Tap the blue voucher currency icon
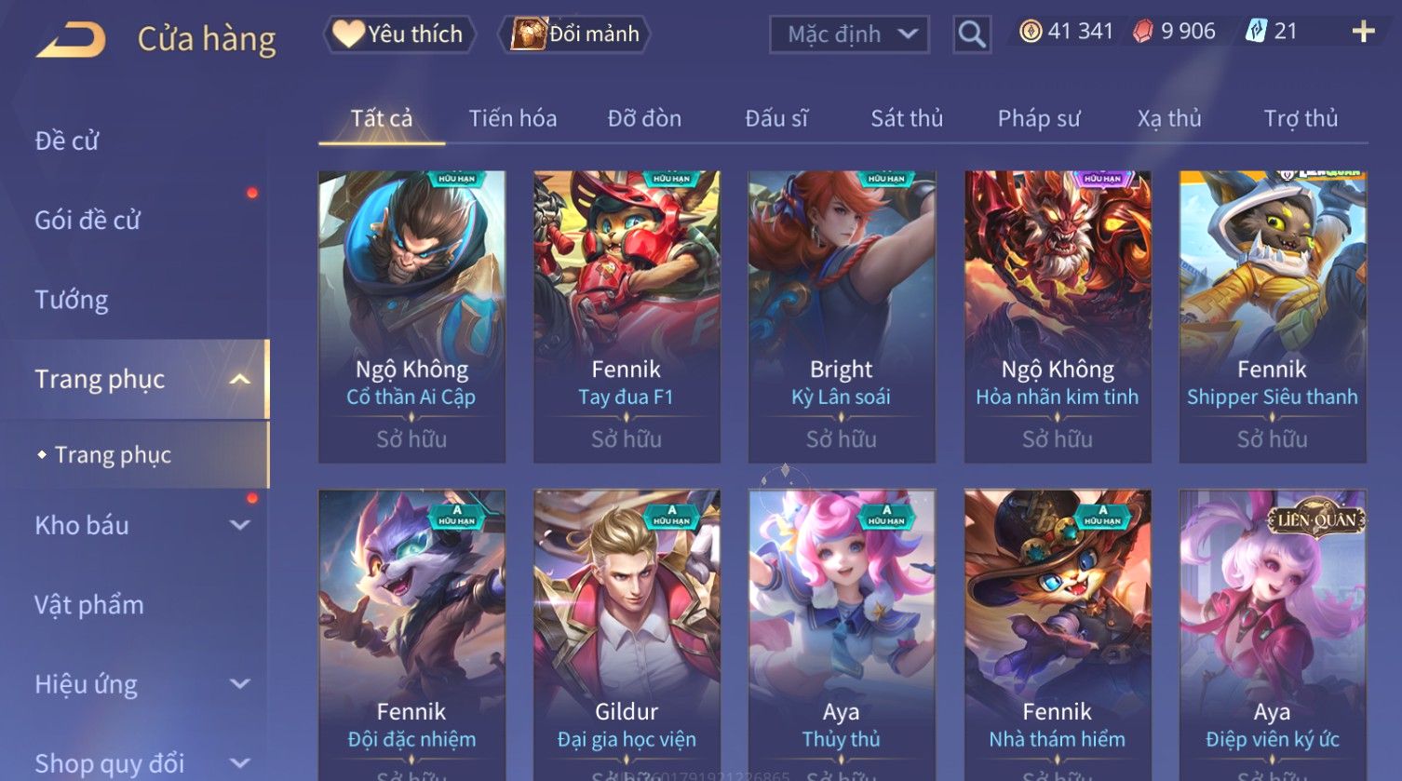This screenshot has width=1402, height=781. [x=1256, y=32]
